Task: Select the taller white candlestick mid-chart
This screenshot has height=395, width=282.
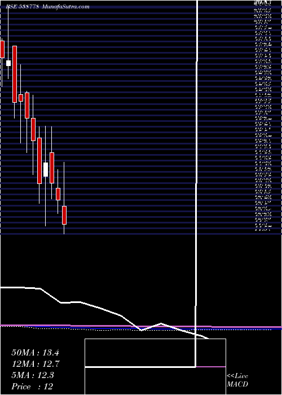Action: 46,169
